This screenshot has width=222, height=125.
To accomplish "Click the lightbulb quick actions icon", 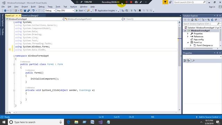I will coord(10,50).
